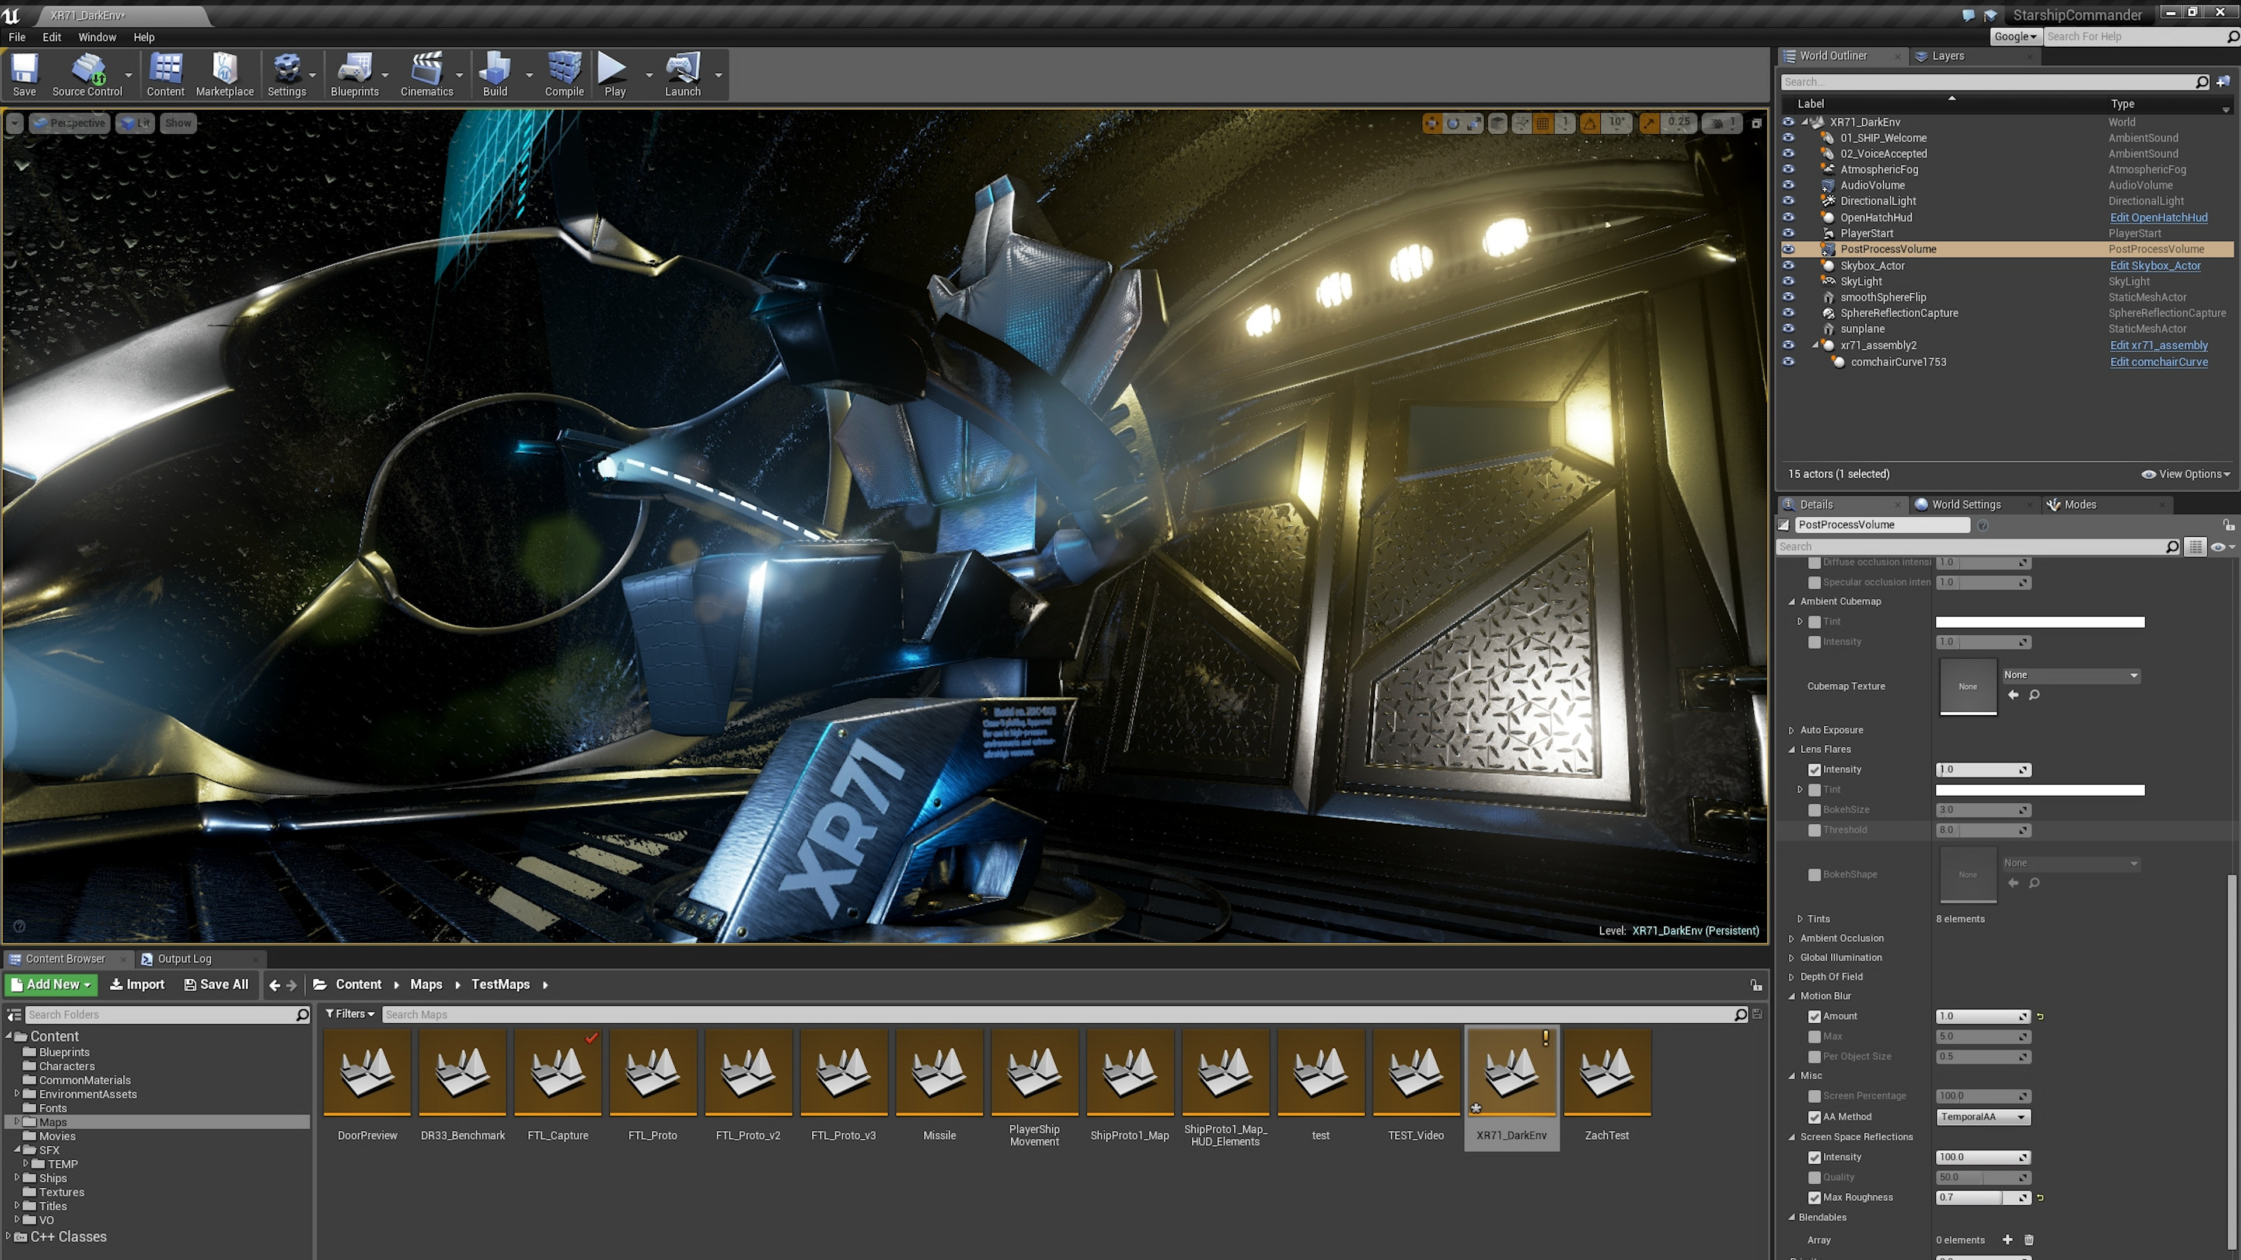Launch the project using the Launch icon
Viewport: 2241px width, 1260px height.
[682, 74]
